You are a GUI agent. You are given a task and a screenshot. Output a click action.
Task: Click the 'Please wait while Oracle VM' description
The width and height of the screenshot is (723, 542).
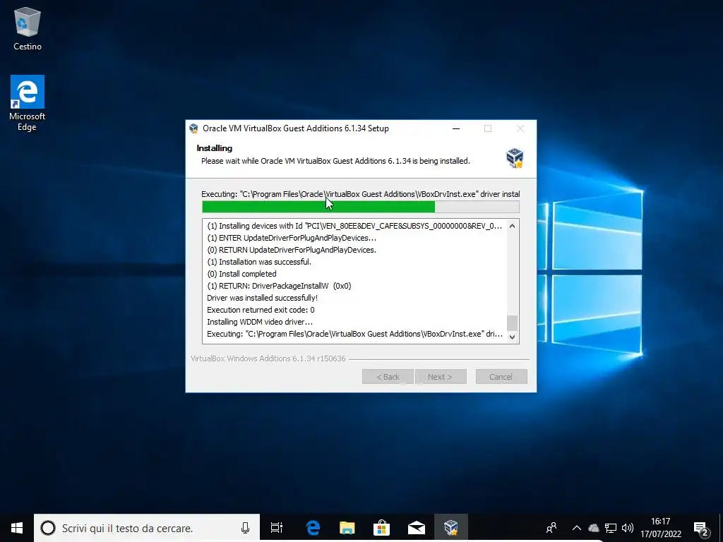[335, 161]
